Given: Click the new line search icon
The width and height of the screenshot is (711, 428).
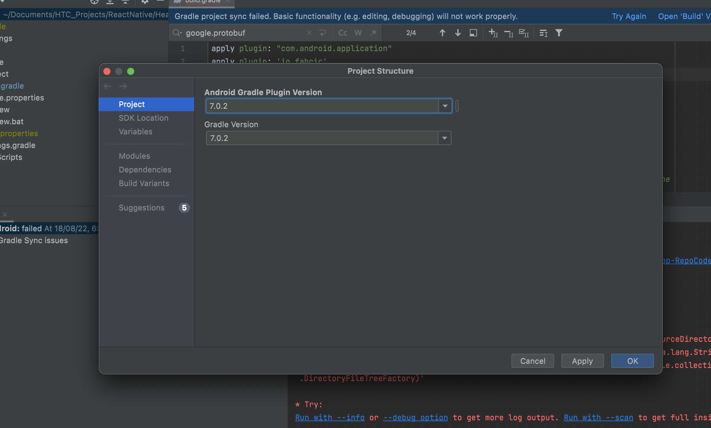Looking at the screenshot, I should tap(323, 33).
